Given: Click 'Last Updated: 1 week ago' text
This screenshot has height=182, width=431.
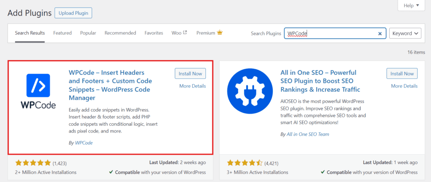Looking at the screenshot, I should 390,163.
